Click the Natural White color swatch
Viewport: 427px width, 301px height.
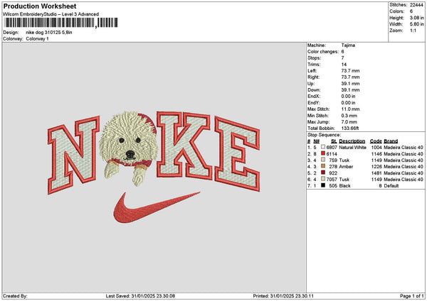[323, 147]
